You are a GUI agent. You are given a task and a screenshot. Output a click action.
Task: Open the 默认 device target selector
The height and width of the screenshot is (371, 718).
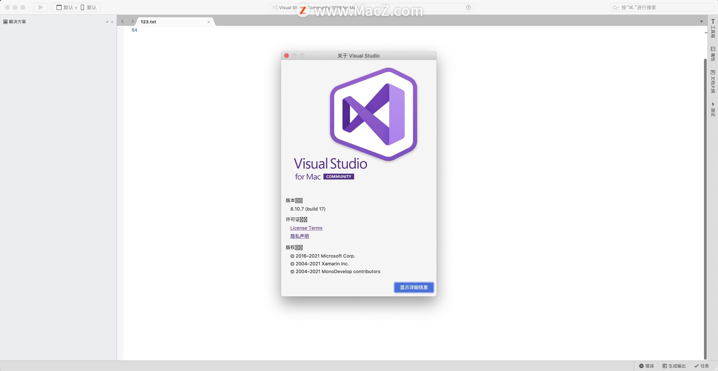point(89,7)
